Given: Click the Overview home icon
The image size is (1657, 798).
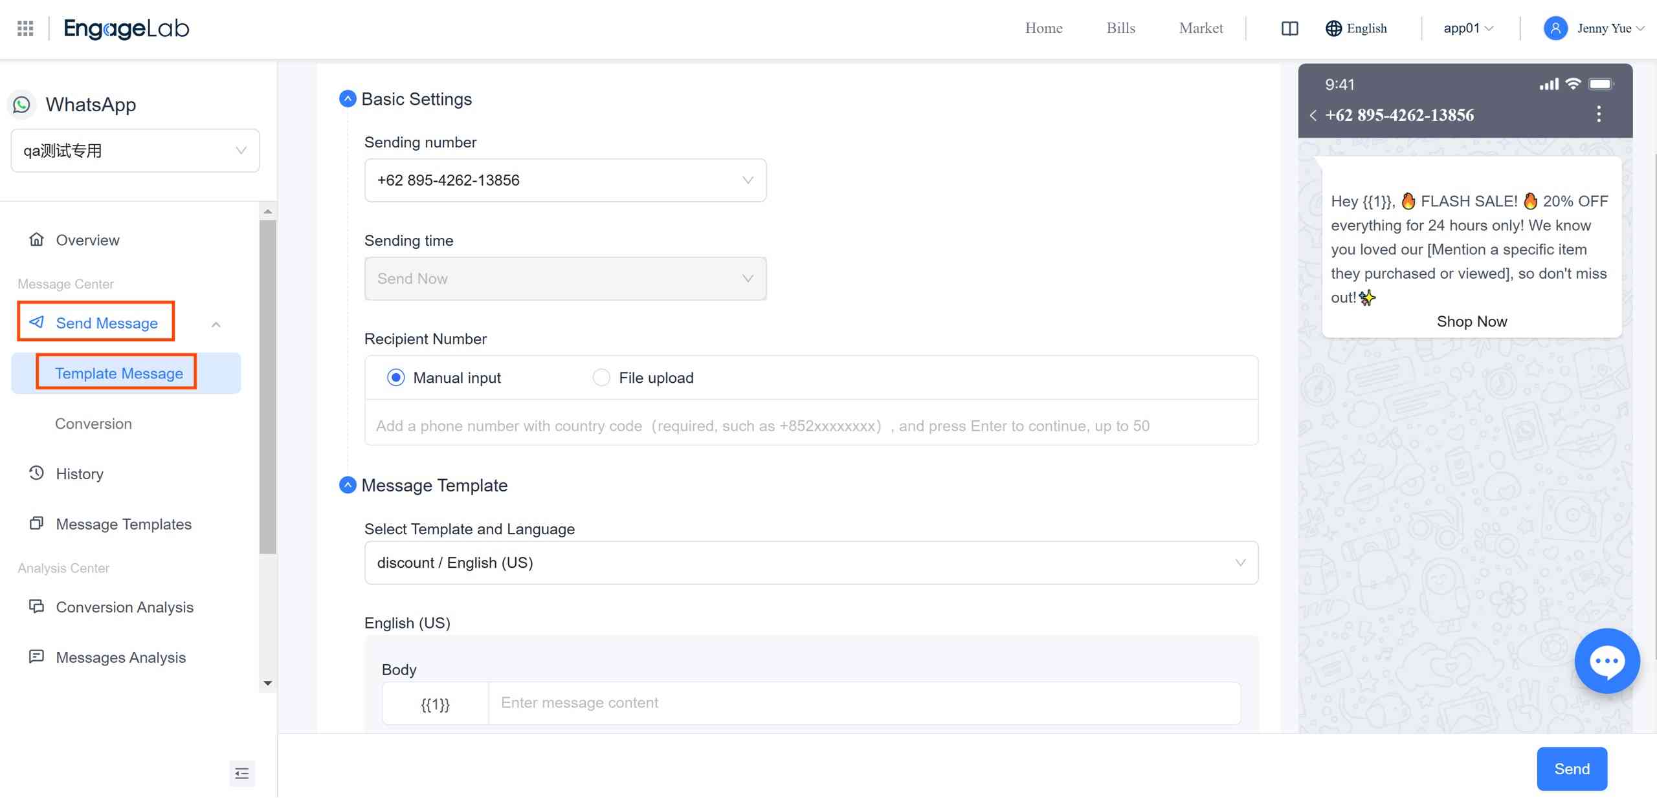Looking at the screenshot, I should coord(37,240).
